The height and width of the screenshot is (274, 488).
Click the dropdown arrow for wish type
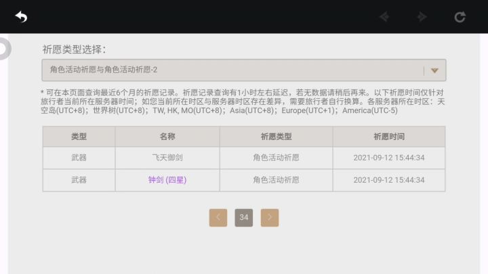point(434,70)
